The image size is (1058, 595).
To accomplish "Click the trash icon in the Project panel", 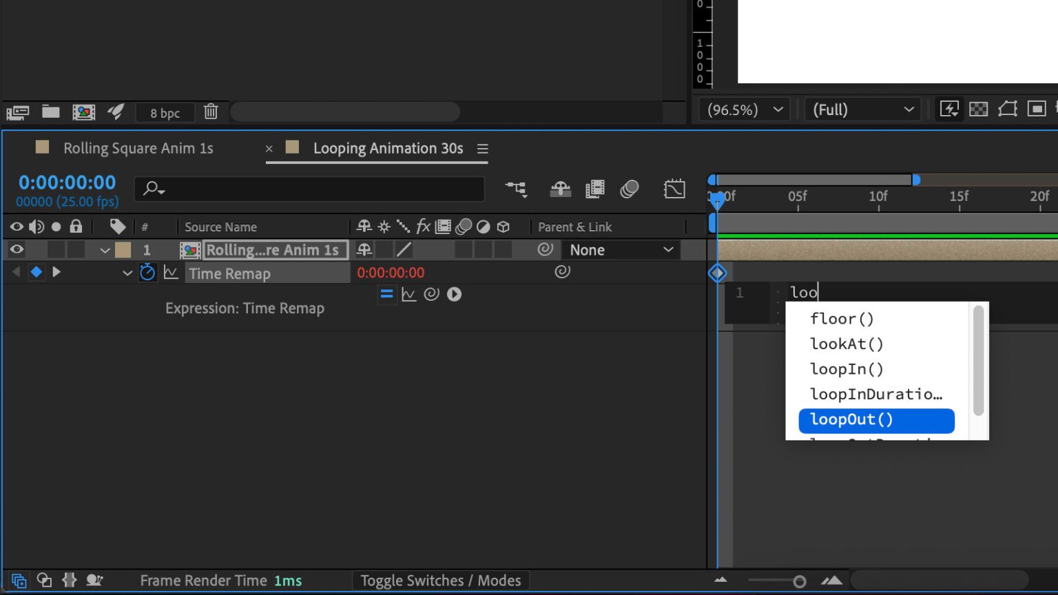I will click(211, 112).
